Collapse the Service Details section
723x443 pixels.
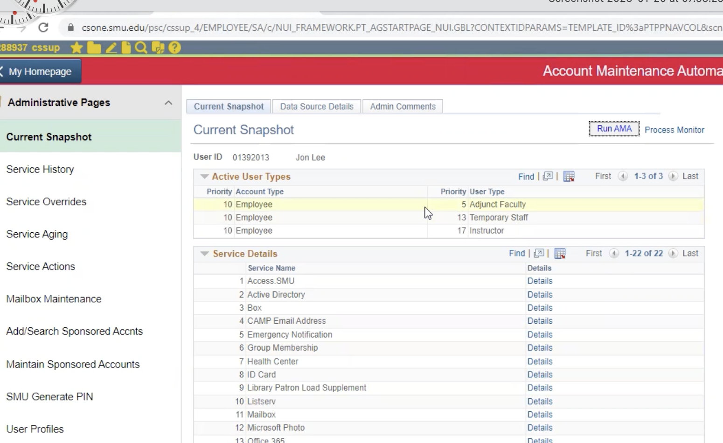(204, 254)
